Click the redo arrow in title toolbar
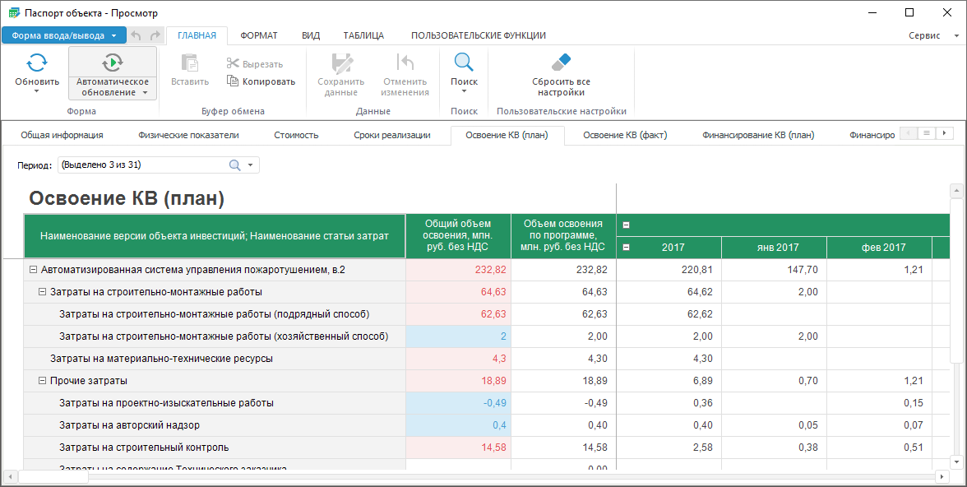 [x=155, y=35]
